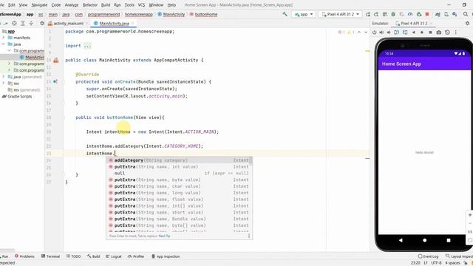Click the emulator rotate right icon
Screen dimensions: 473x266
(x=405, y=33)
